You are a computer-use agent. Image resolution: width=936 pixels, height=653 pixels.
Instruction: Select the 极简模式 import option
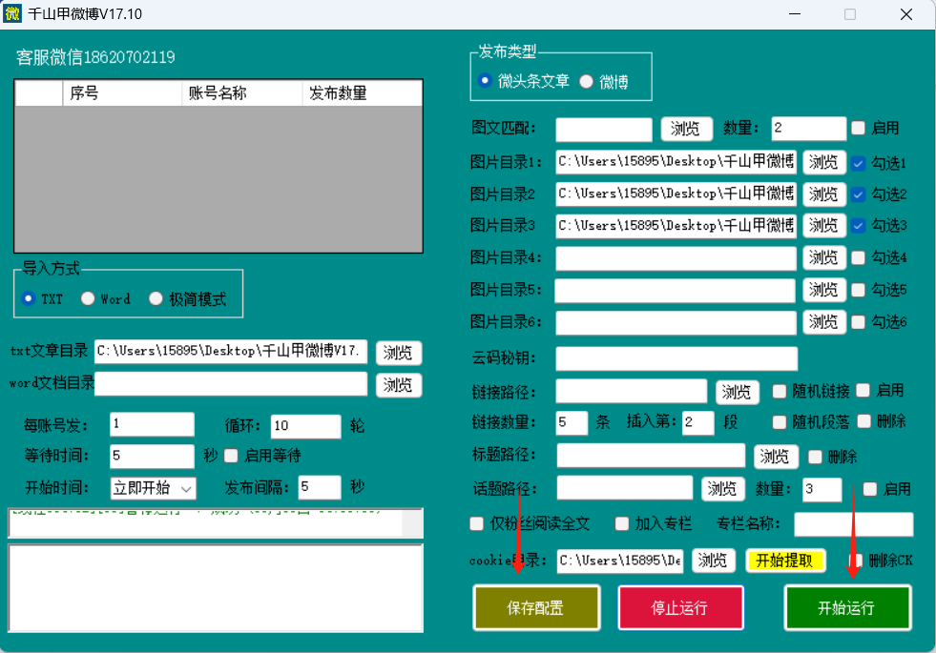157,298
